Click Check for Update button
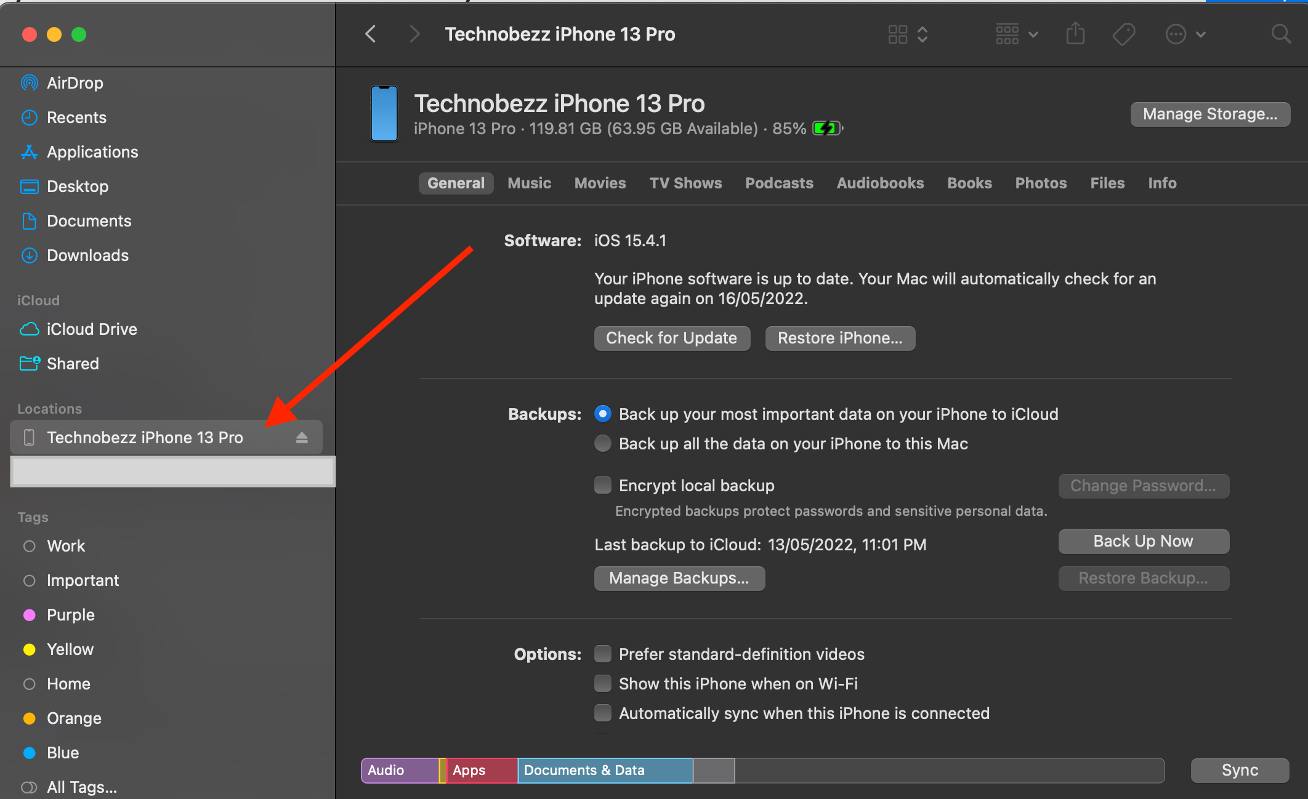Viewport: 1308px width, 799px height. 671,338
